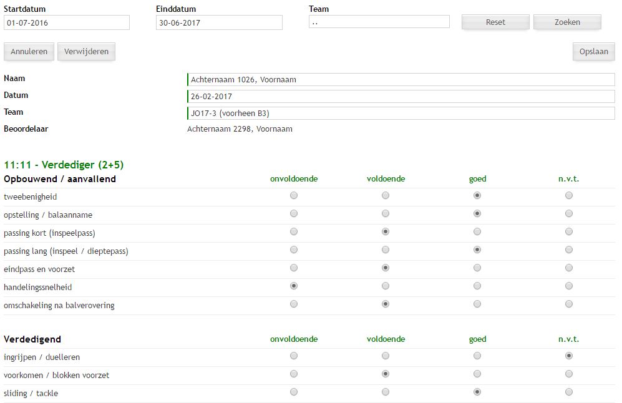
Task: Edit the Naam field
Action: pos(401,80)
